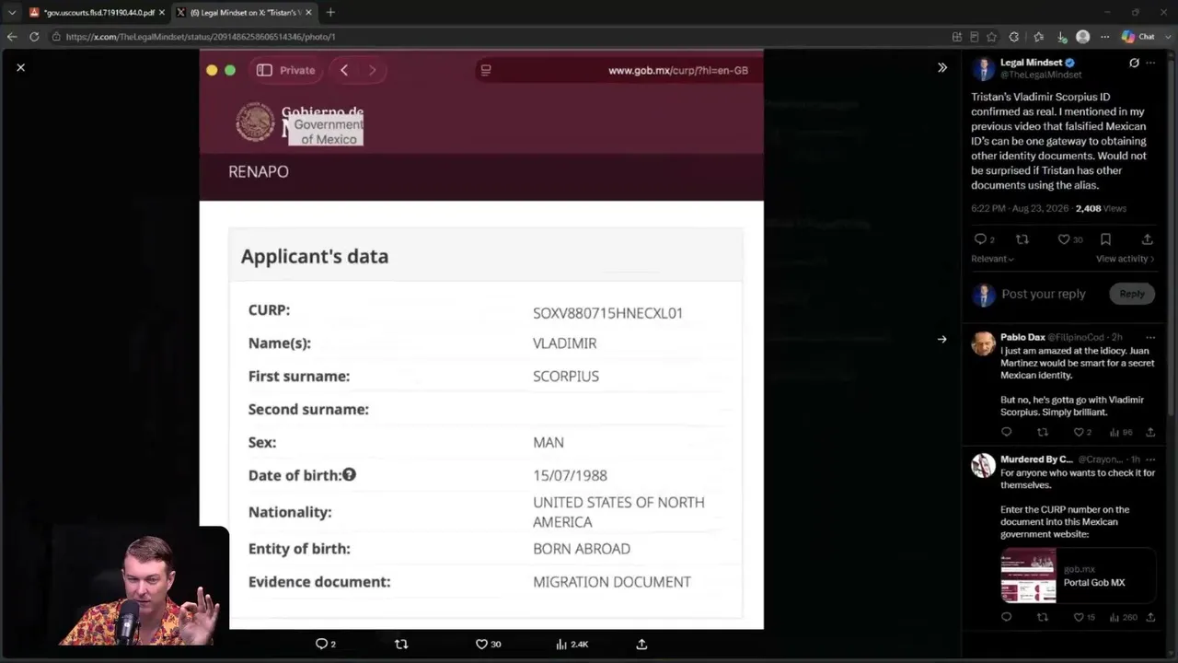Focus the browser address bar URL
Image resolution: width=1178 pixels, height=663 pixels.
pos(201,37)
